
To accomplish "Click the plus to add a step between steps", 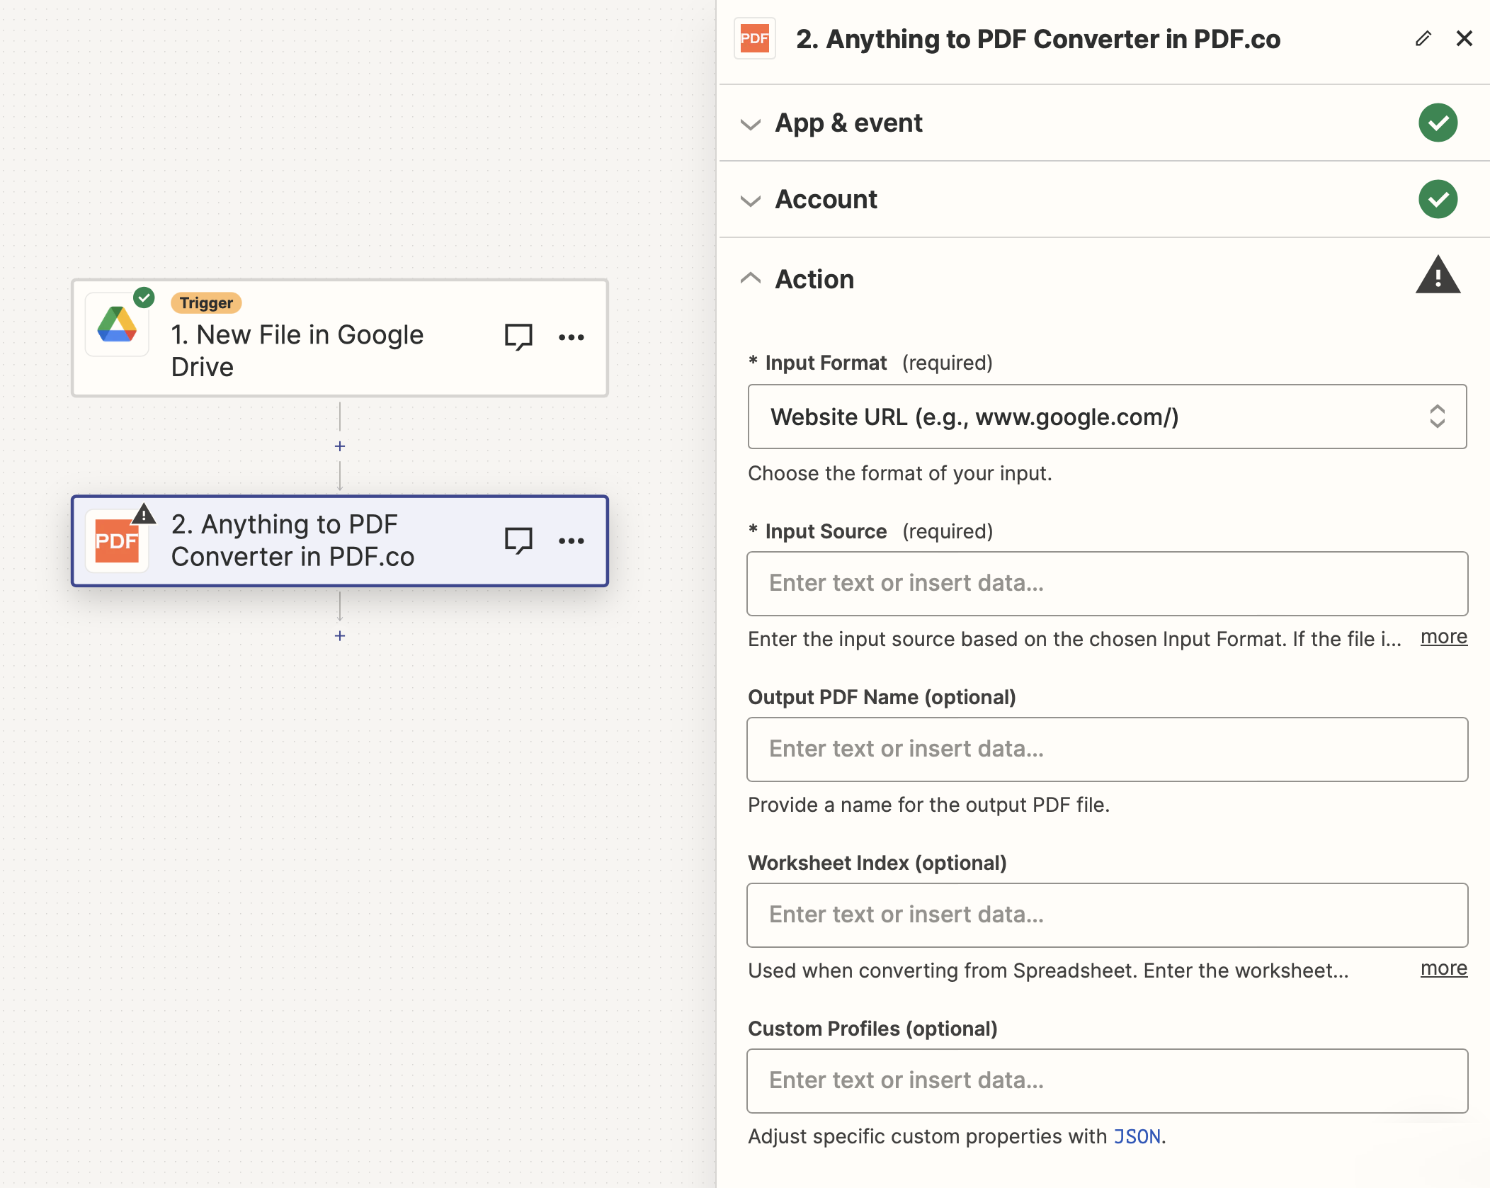I will (x=340, y=446).
